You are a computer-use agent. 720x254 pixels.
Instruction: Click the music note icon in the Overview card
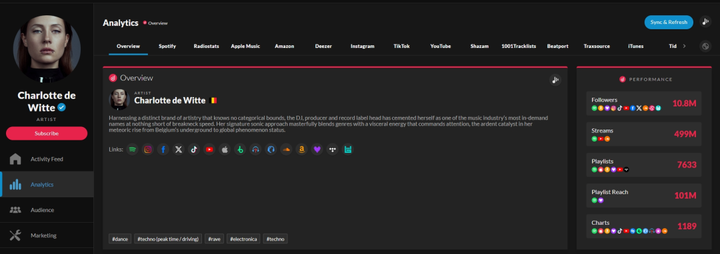(555, 80)
